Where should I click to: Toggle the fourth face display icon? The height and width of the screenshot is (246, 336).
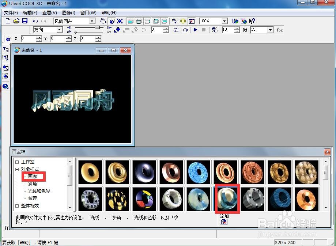click(156, 21)
